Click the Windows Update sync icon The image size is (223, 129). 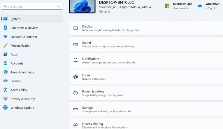(x=6, y=107)
